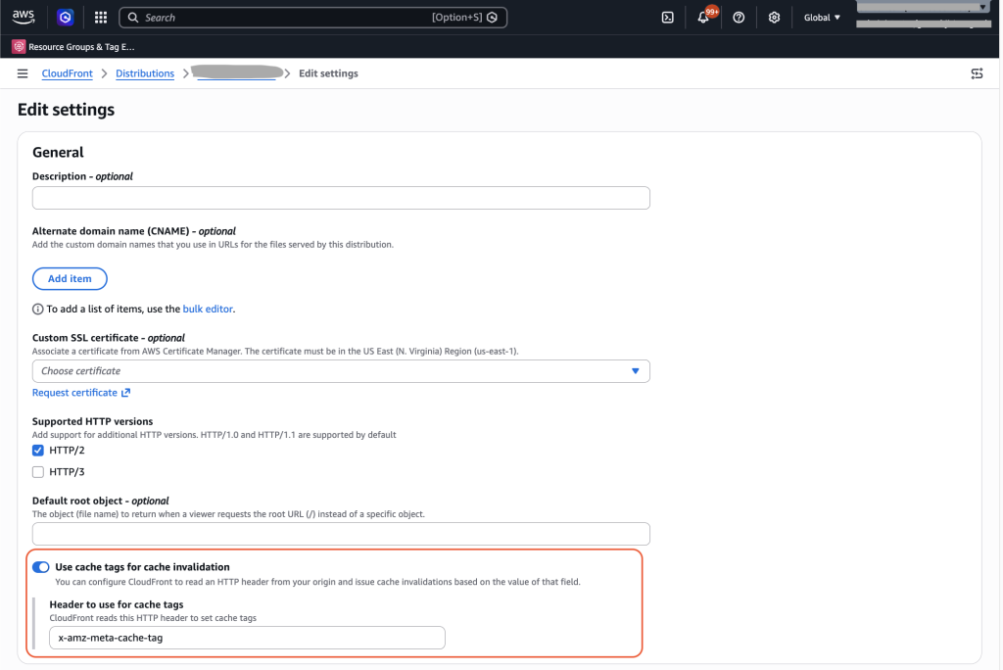
Task: Click the Custom SSL certificate label
Action: coord(109,338)
